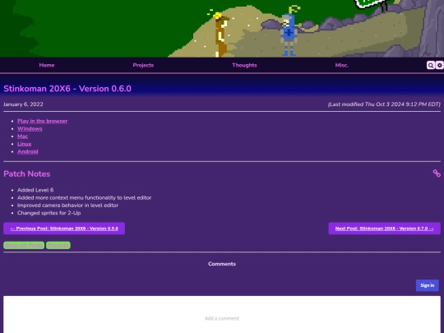The height and width of the screenshot is (333, 444).
Task: Open the Misc. nav menu
Action: click(x=341, y=65)
